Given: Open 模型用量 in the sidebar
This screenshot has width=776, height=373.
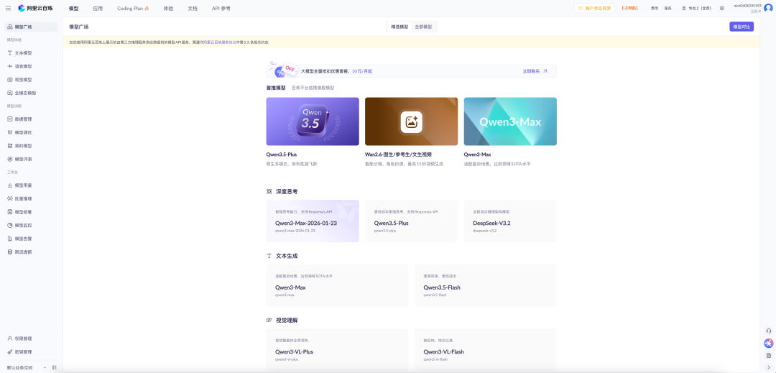Looking at the screenshot, I should coord(31,185).
